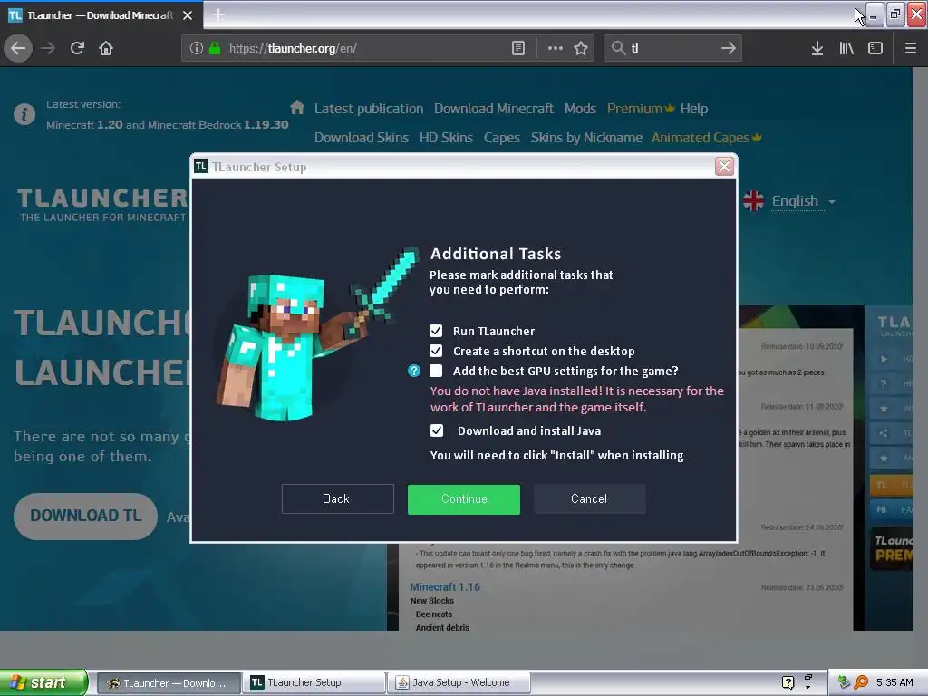Open the Firefox downloads panel
Image resolution: width=928 pixels, height=696 pixels.
coord(817,48)
